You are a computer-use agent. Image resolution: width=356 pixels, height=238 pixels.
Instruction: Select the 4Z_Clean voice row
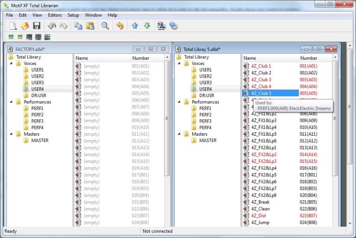click(287, 209)
